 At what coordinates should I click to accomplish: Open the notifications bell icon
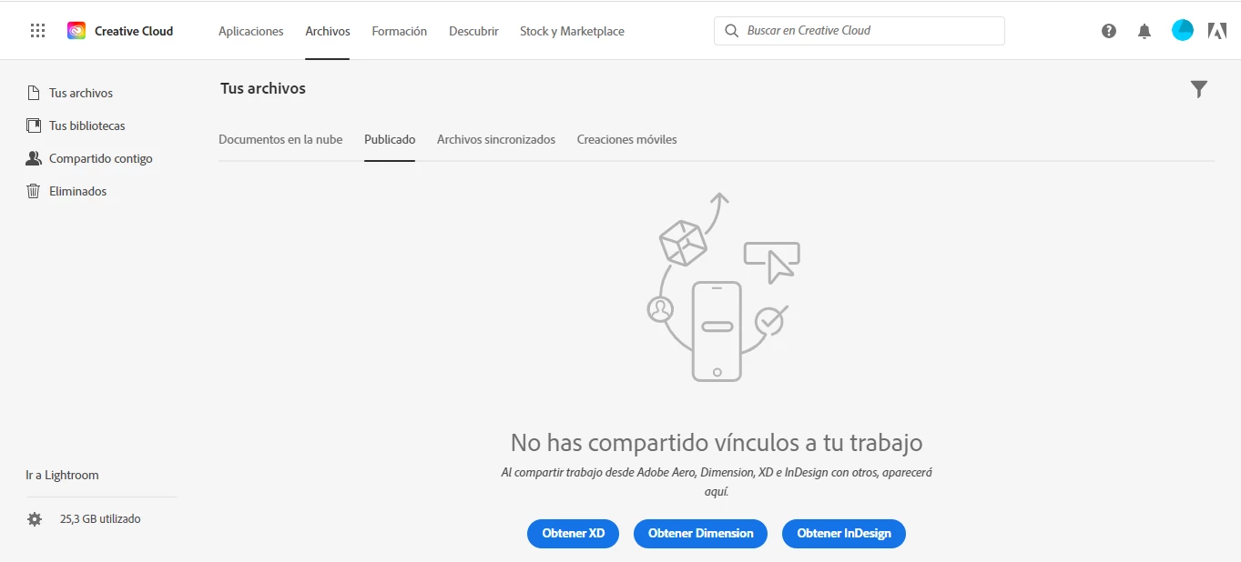click(x=1144, y=31)
